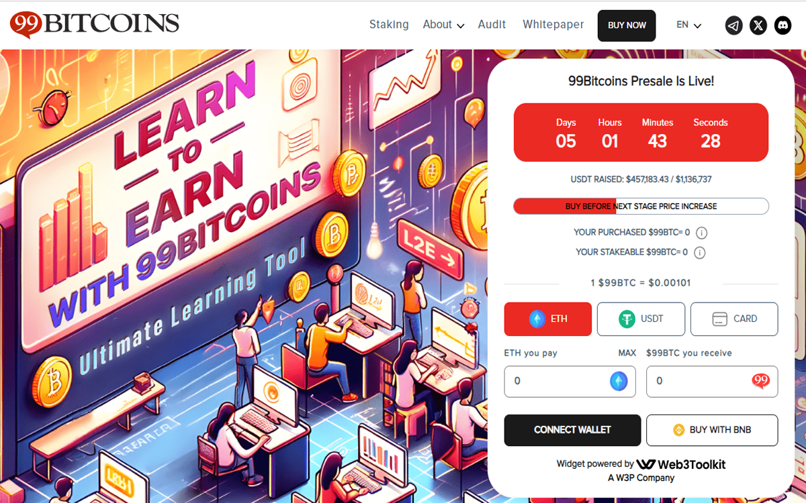This screenshot has height=503, width=806.
Task: Click the Ethereum icon in pay field
Action: pyautogui.click(x=619, y=382)
